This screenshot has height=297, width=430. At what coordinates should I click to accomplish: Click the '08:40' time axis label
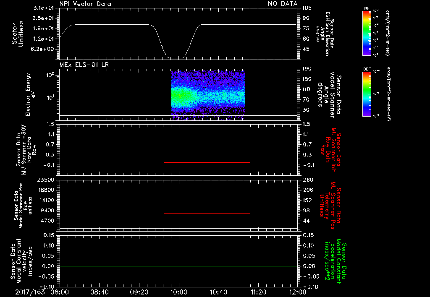click(x=99, y=292)
